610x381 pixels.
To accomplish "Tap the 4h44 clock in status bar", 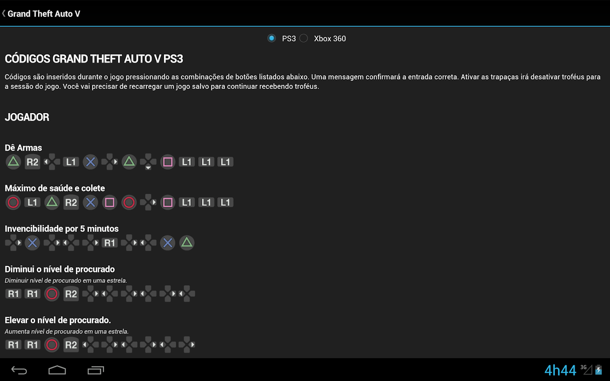I will (560, 370).
